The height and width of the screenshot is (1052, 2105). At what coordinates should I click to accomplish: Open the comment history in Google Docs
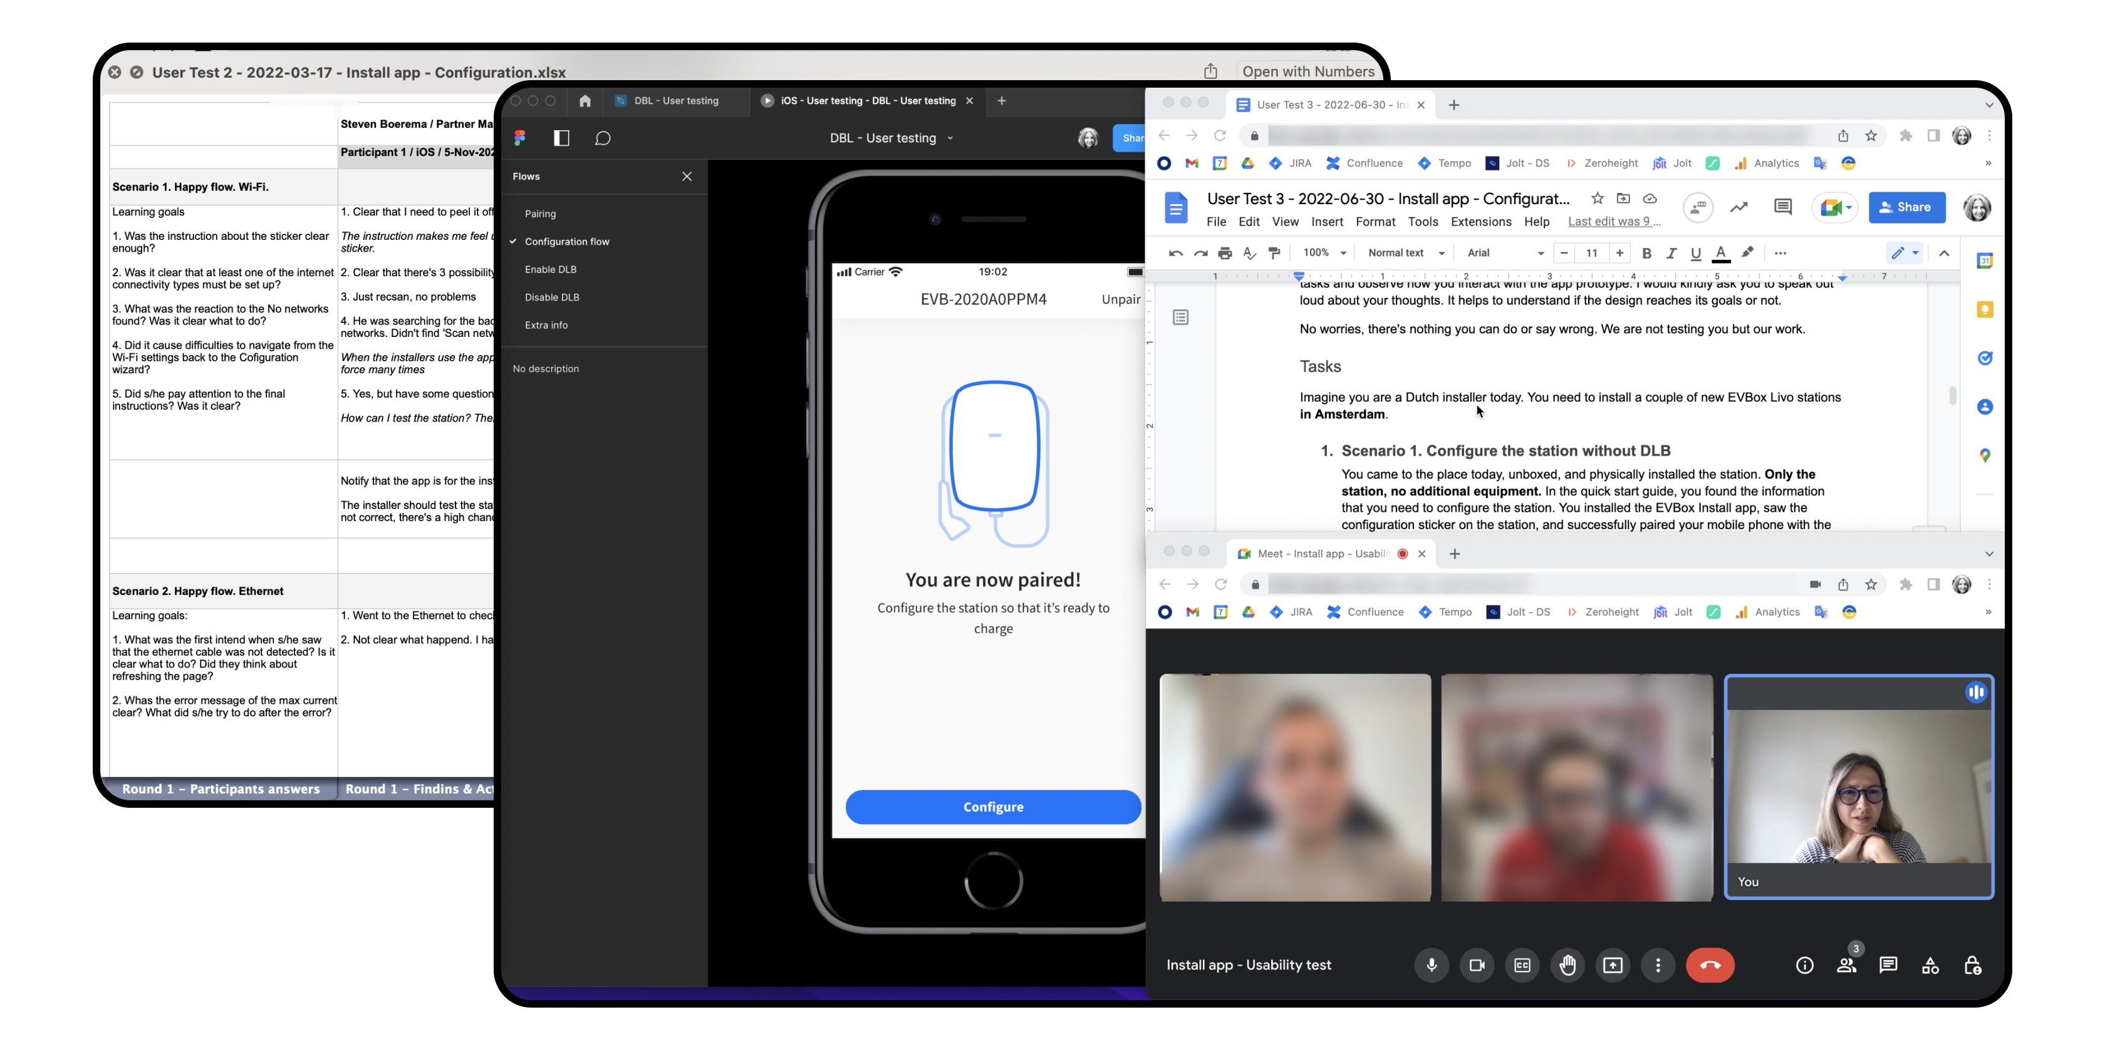(1783, 207)
